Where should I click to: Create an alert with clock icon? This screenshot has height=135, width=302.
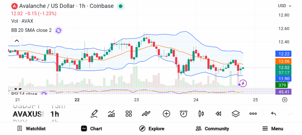[x=184, y=114]
